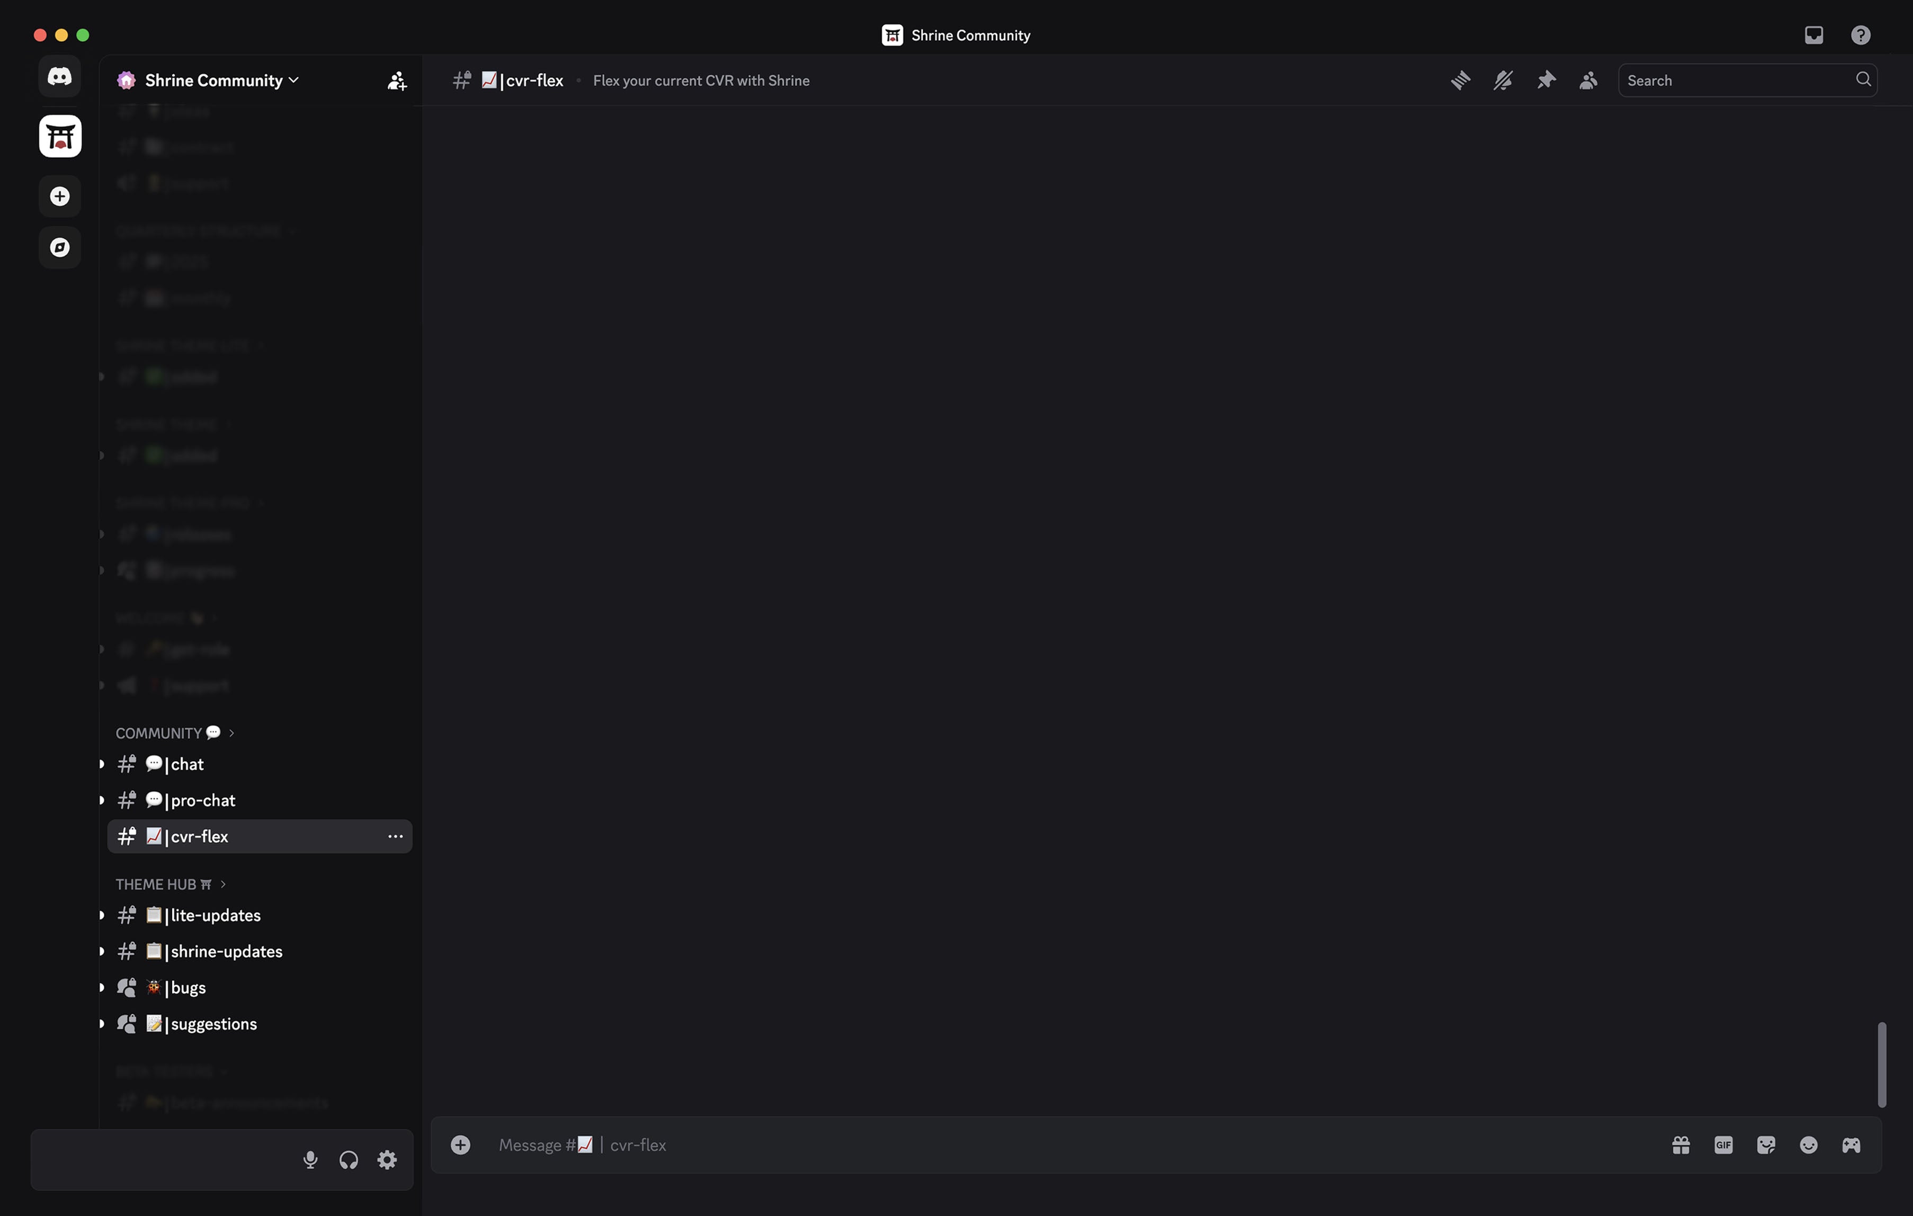
Task: Switch to the shrine-updates channel
Action: [x=226, y=951]
